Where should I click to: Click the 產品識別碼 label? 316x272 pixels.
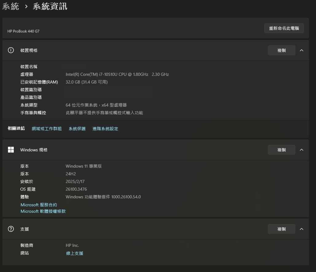click(x=31, y=97)
